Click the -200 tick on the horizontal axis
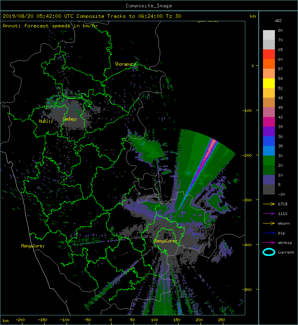 (x=20, y=320)
